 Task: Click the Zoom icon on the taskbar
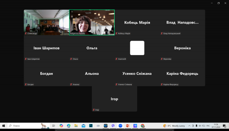tap(120, 126)
